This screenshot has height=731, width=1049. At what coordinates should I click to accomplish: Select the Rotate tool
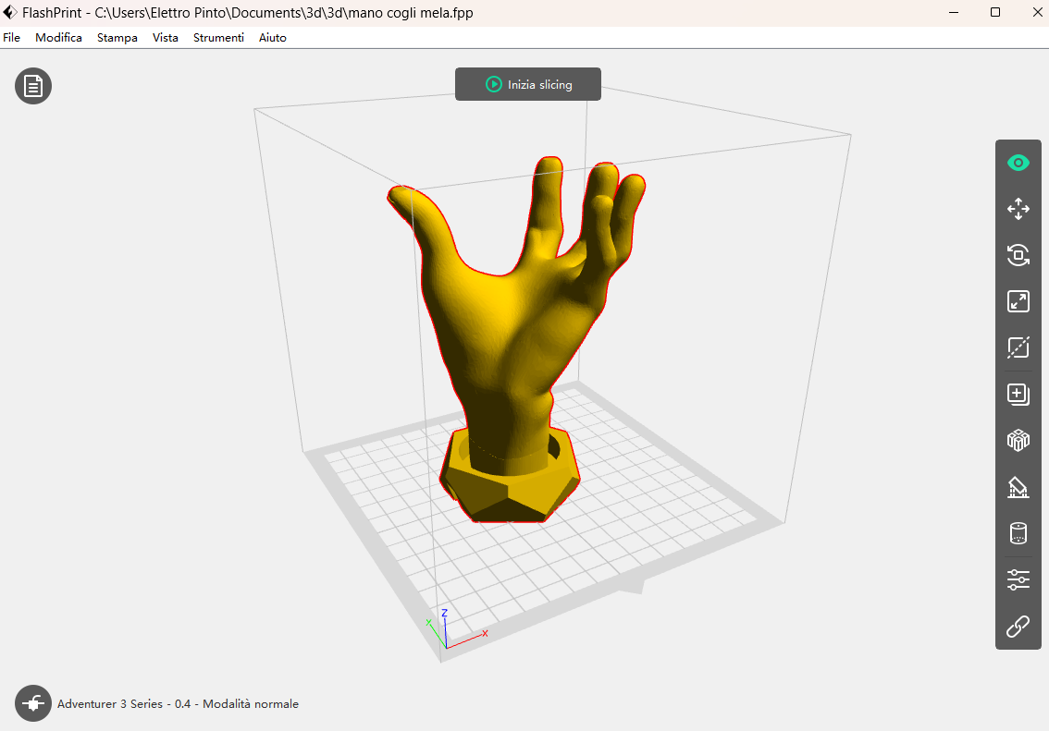tap(1018, 255)
